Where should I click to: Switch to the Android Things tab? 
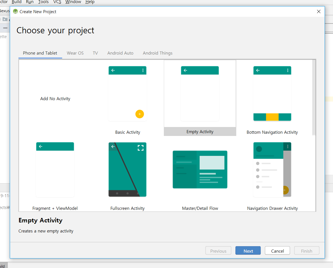tap(158, 53)
